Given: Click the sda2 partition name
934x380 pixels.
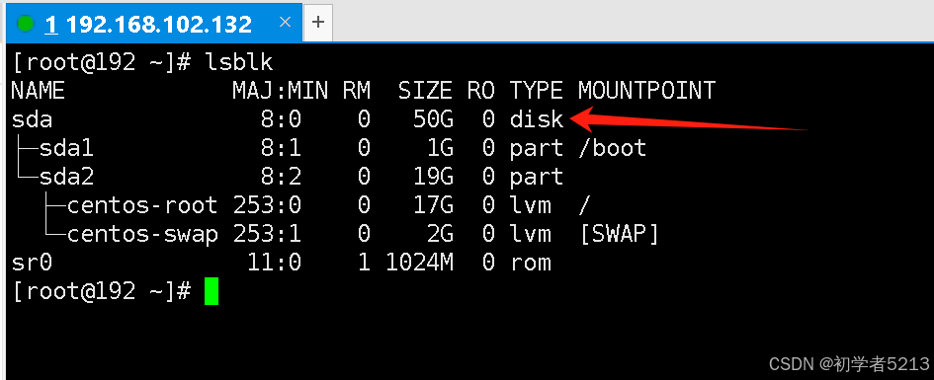Looking at the screenshot, I should (66, 177).
